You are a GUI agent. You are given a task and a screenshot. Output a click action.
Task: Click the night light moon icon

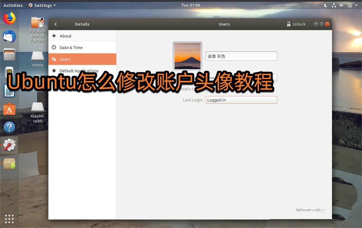[x=325, y=5]
